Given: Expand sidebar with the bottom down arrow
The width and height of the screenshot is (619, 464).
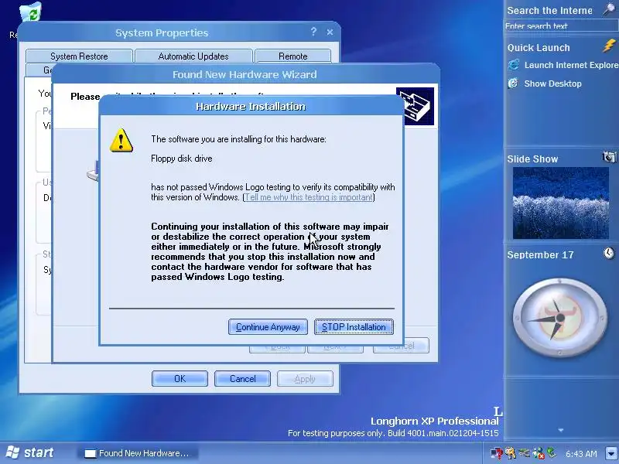Looking at the screenshot, I should [x=561, y=431].
